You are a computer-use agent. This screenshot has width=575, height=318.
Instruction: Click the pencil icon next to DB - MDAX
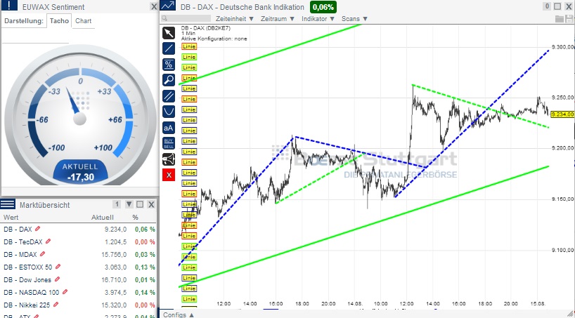(x=43, y=254)
